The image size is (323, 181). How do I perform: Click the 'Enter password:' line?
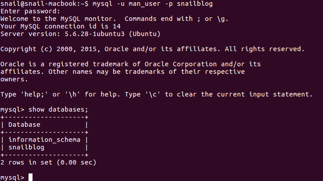pos(30,11)
